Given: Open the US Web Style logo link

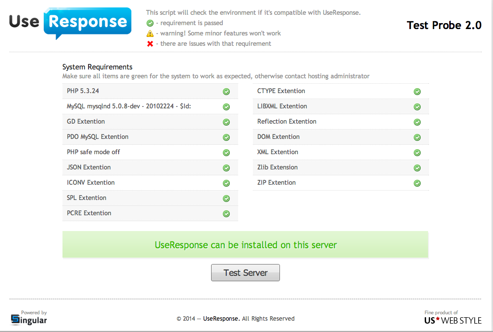Looking at the screenshot, I should (453, 318).
